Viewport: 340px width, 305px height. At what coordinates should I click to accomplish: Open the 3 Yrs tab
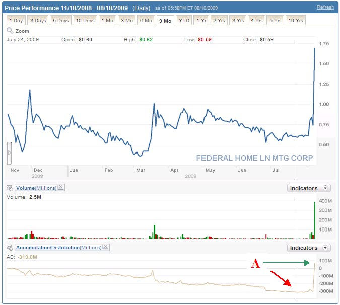tap(238, 20)
